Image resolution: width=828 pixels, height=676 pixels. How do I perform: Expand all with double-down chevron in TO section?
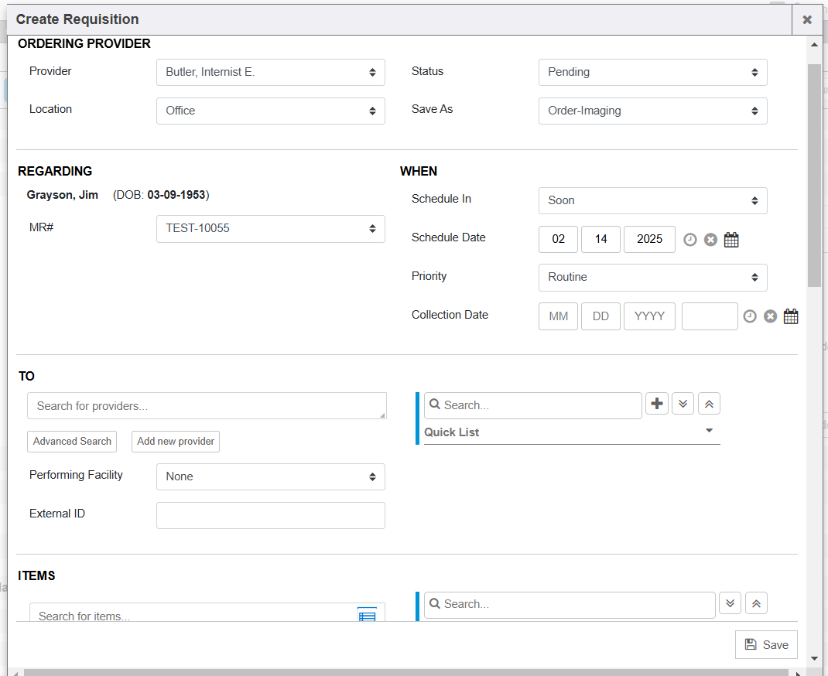click(683, 405)
